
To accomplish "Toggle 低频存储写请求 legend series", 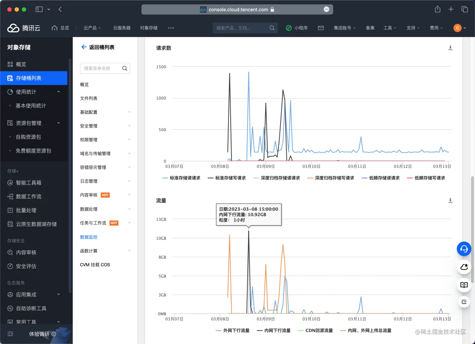I will [426, 178].
